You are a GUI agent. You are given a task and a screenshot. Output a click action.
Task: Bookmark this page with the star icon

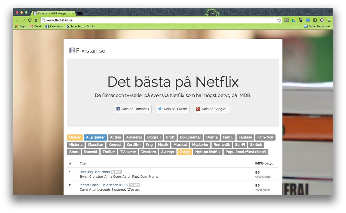point(279,20)
